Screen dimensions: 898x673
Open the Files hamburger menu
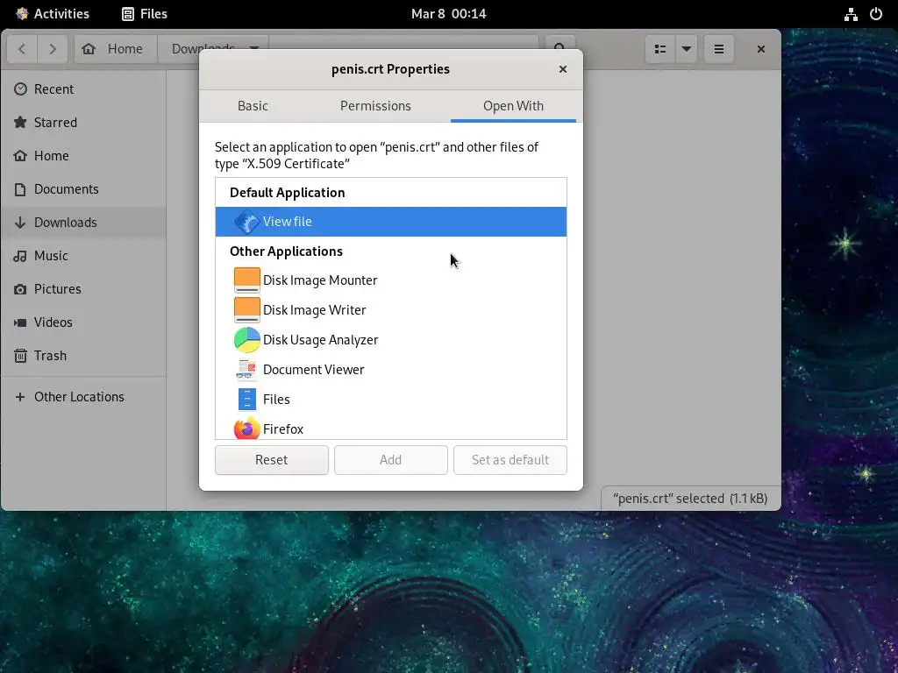coord(719,49)
